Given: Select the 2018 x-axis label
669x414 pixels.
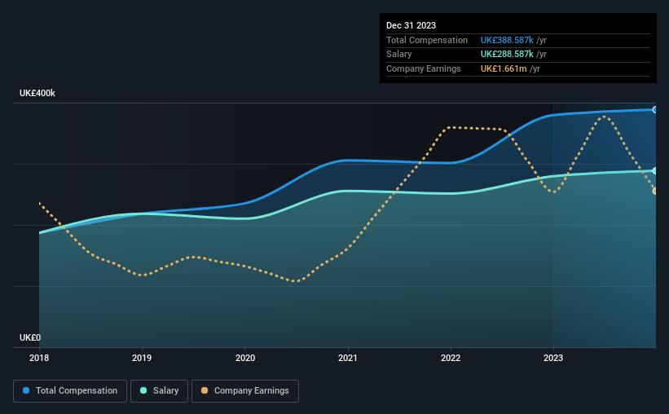Looking at the screenshot, I should pyautogui.click(x=39, y=358).
